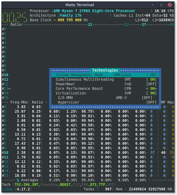Toggle I/O MMU AMD-V [OFF] value
177x195 pixels.
[x=147, y=98]
